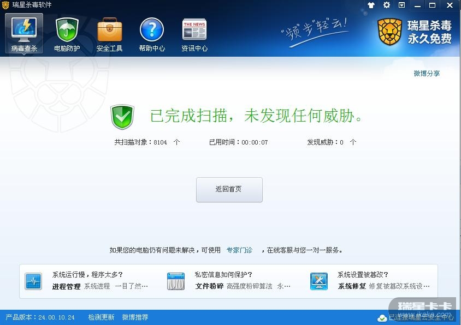The width and height of the screenshot is (461, 325).
Task: Open settings via the gear icon
Action: click(x=386, y=5)
